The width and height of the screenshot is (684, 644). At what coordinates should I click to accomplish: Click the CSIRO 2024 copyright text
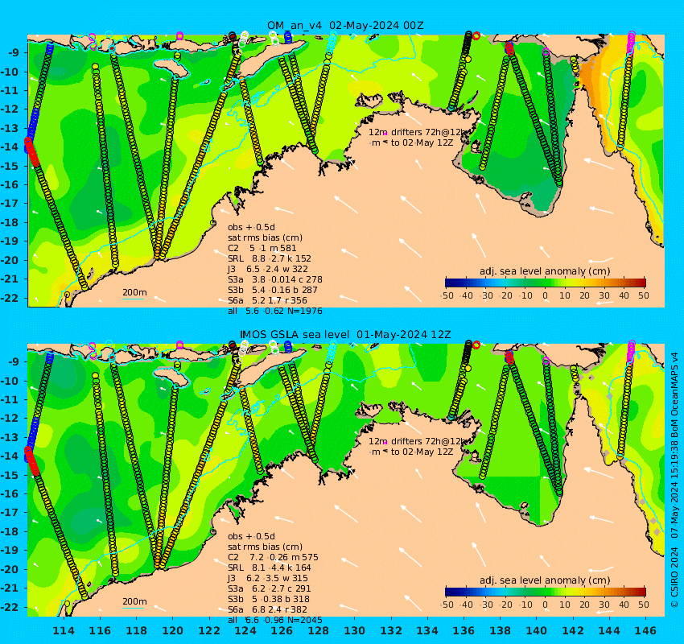(674, 576)
